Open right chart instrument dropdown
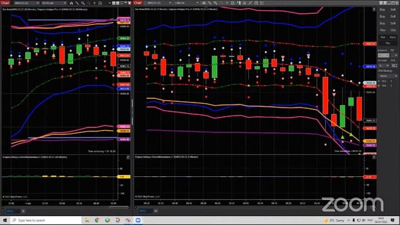400x225 pixels. [159, 3]
